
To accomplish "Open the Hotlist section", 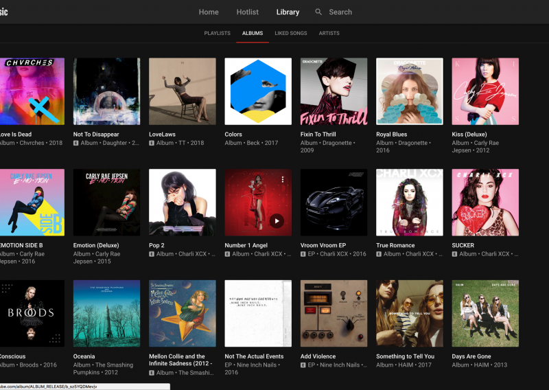I will [248, 12].
